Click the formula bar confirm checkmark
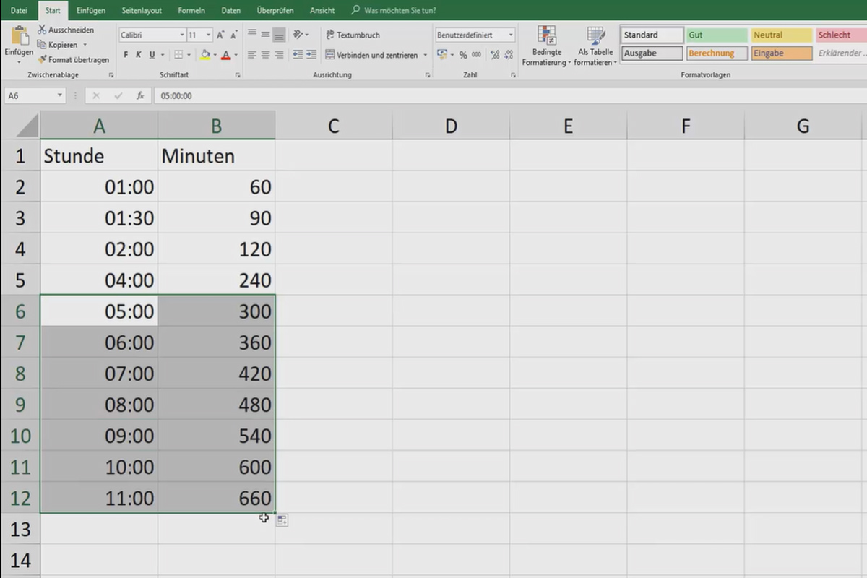The width and height of the screenshot is (867, 578). [118, 95]
